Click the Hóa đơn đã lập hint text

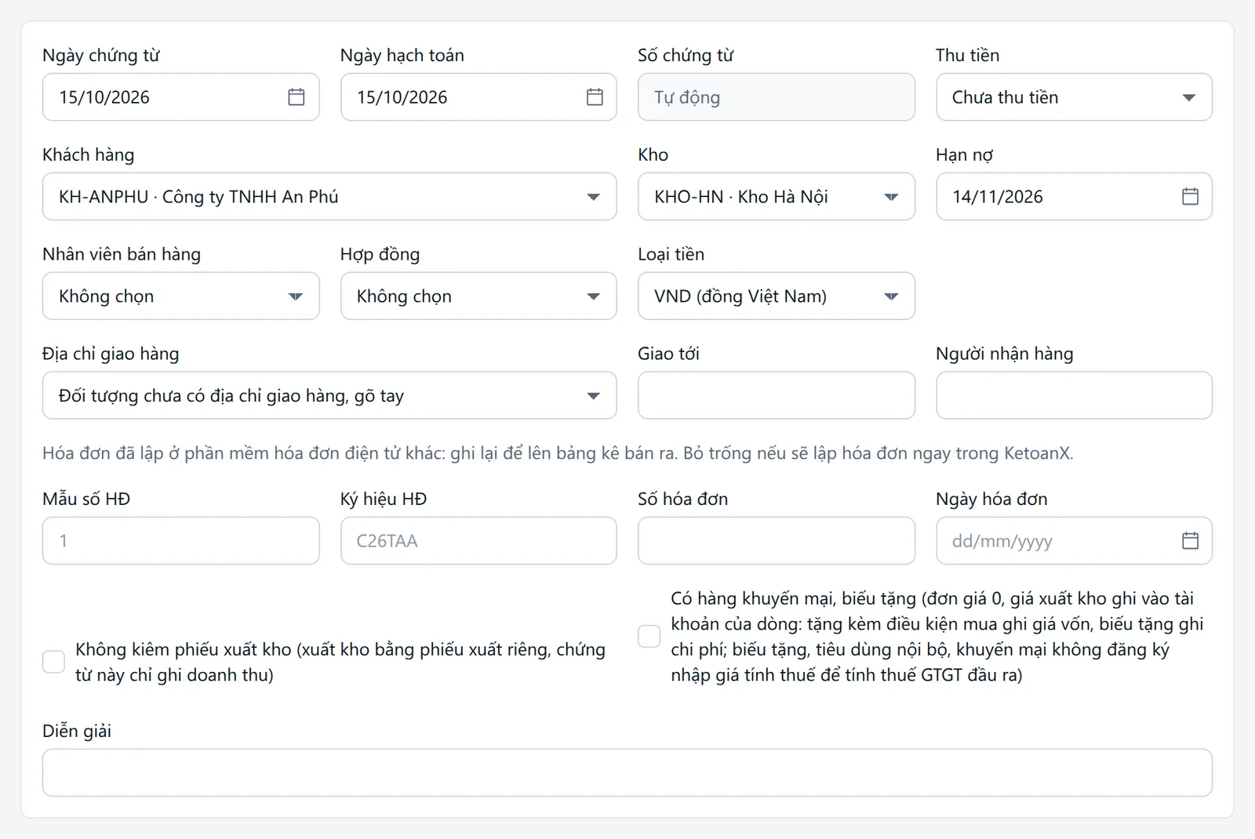pos(558,453)
